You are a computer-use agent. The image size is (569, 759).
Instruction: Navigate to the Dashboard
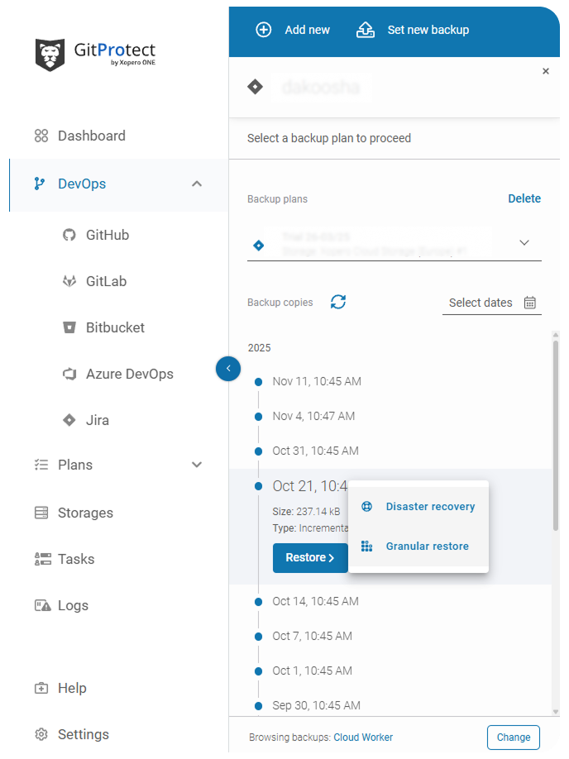[91, 136]
